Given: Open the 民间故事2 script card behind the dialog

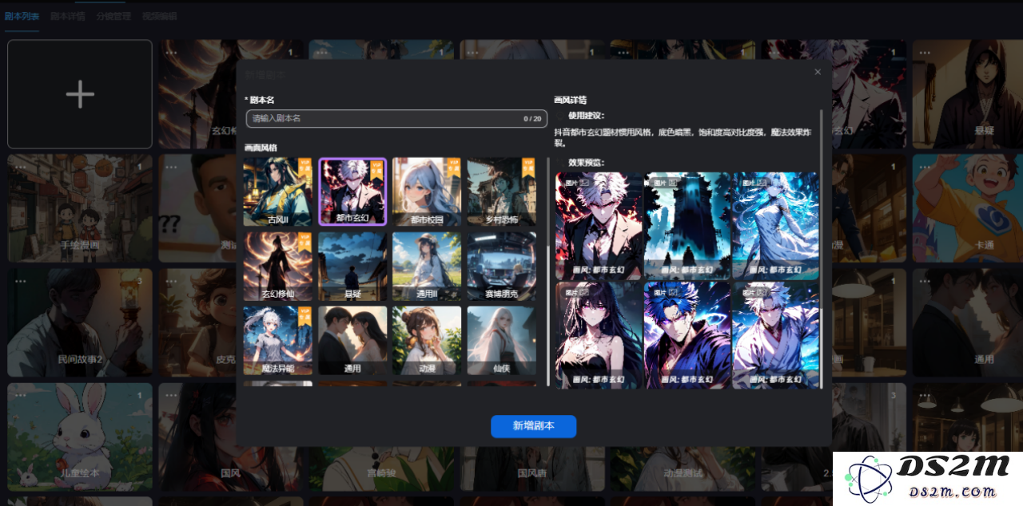Looking at the screenshot, I should pos(80,322).
